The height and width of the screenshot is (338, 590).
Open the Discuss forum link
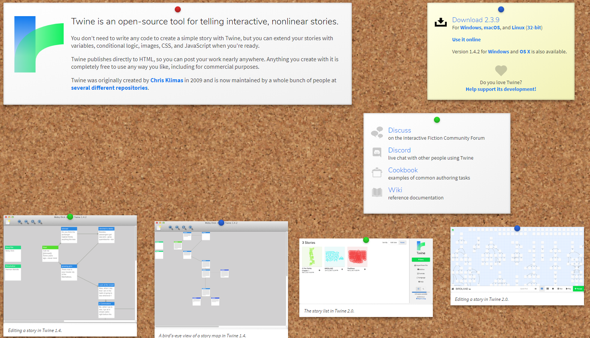coord(399,130)
